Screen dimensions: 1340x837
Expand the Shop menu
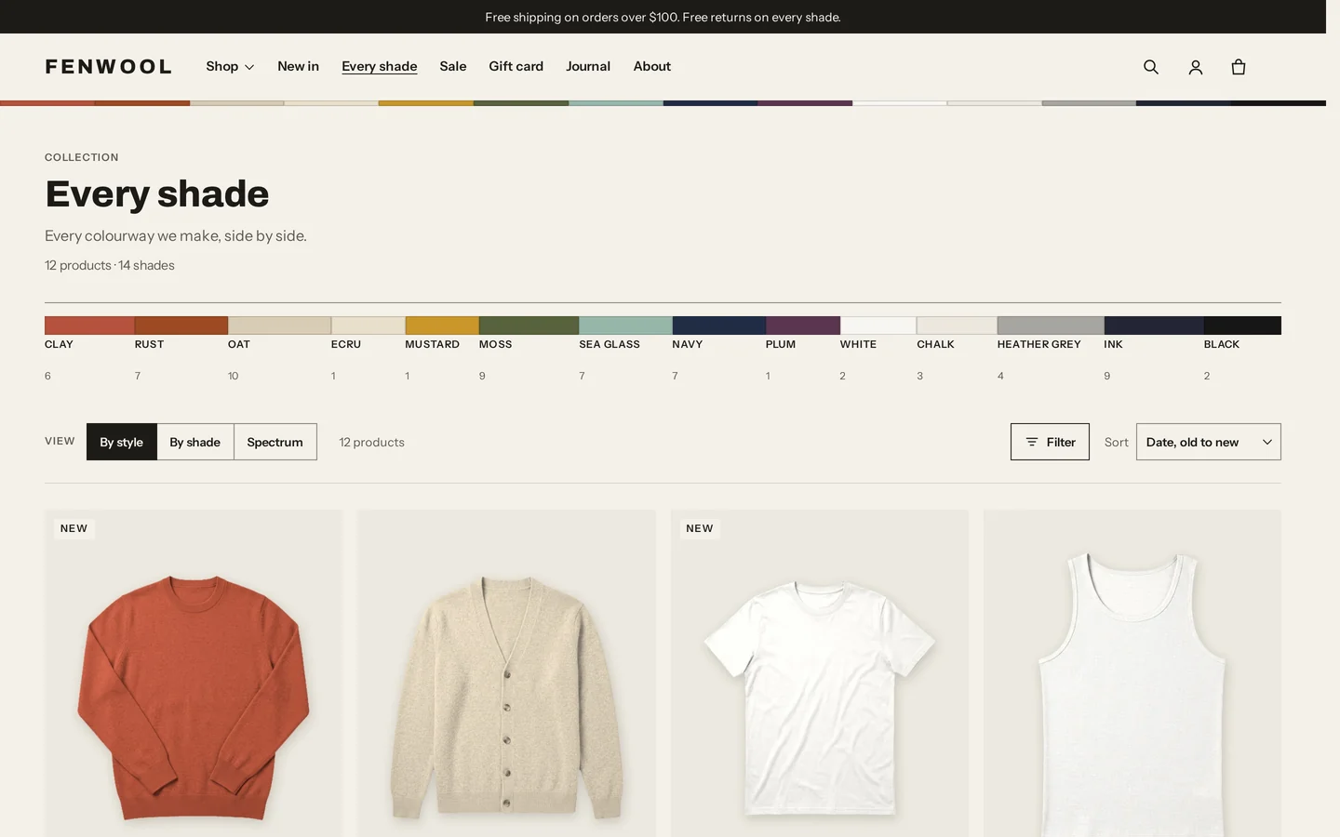pyautogui.click(x=230, y=66)
